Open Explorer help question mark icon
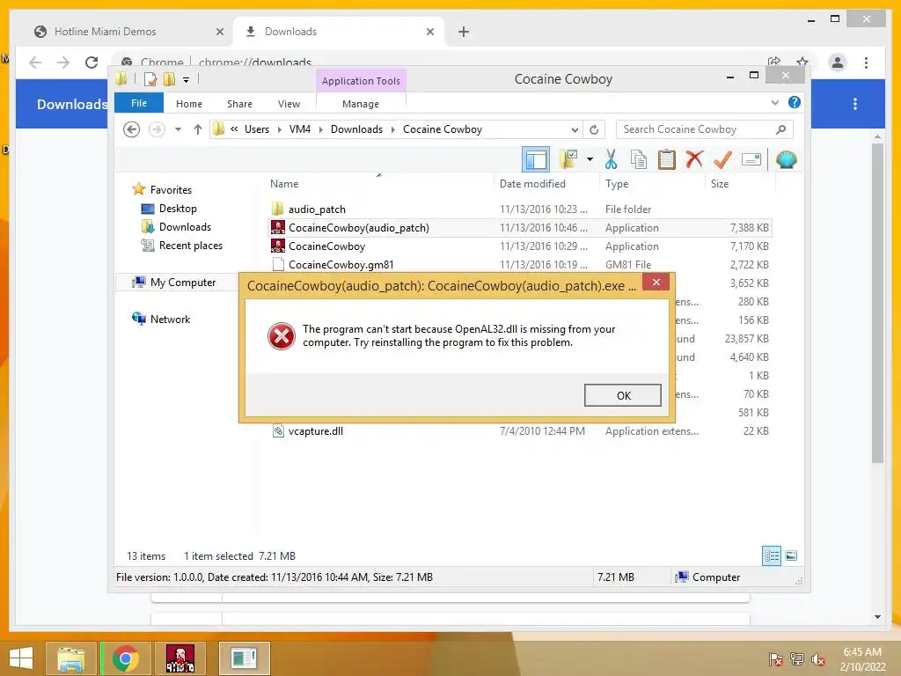 (x=795, y=102)
